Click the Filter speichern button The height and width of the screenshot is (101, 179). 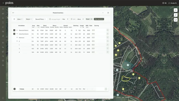pos(99,19)
